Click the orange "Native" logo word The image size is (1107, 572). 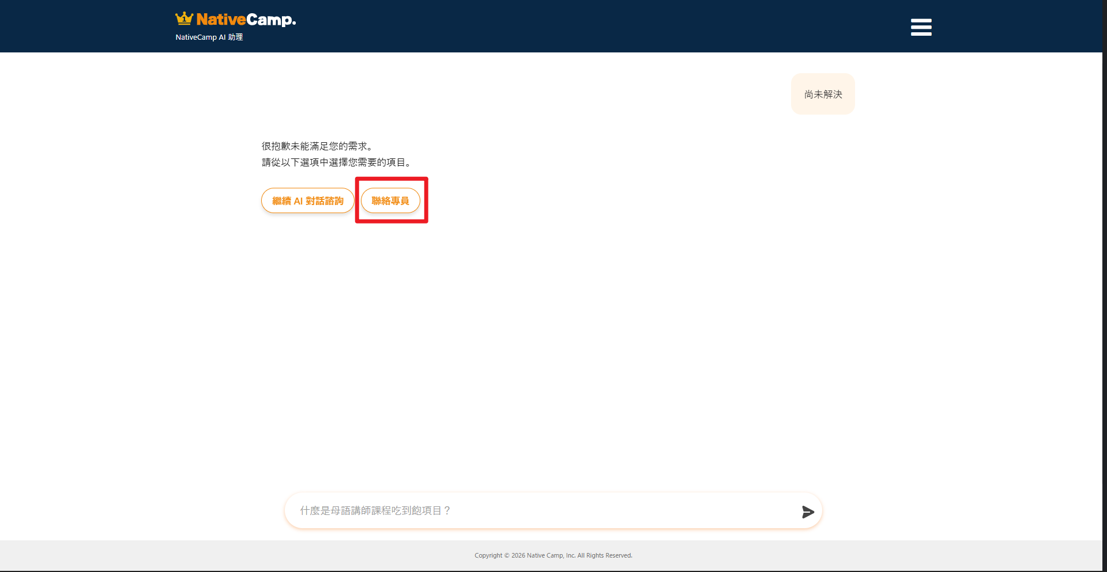point(221,20)
